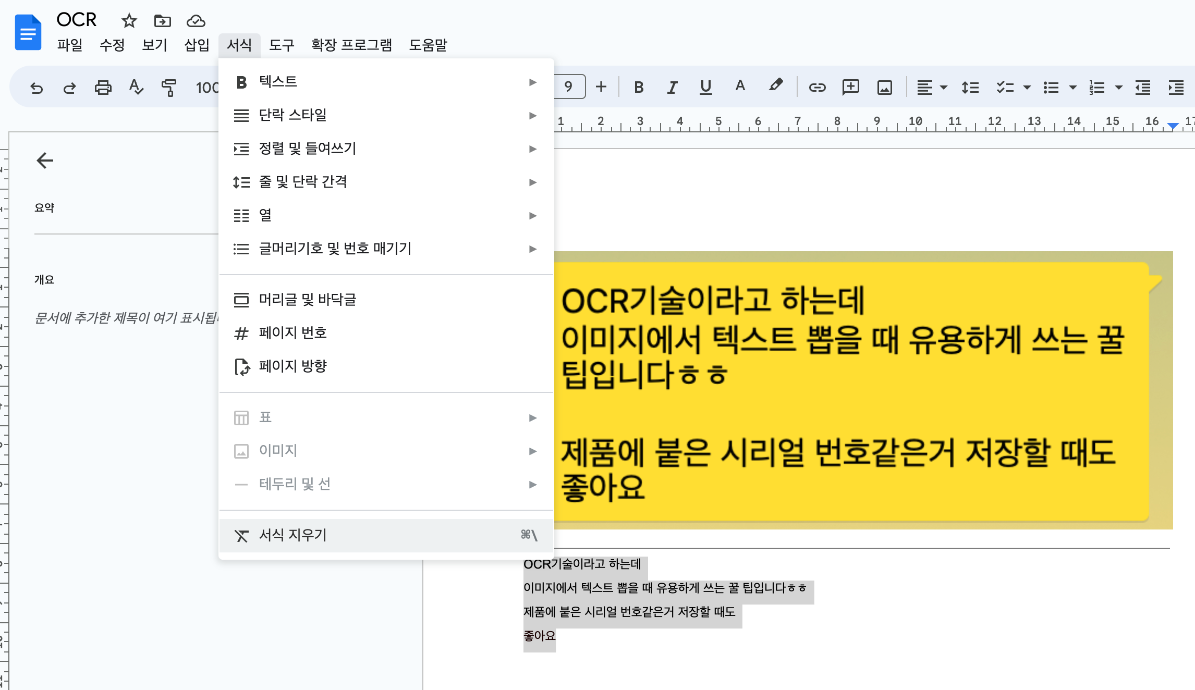Image resolution: width=1195 pixels, height=690 pixels.
Task: Star the OCR document
Action: pyautogui.click(x=129, y=21)
